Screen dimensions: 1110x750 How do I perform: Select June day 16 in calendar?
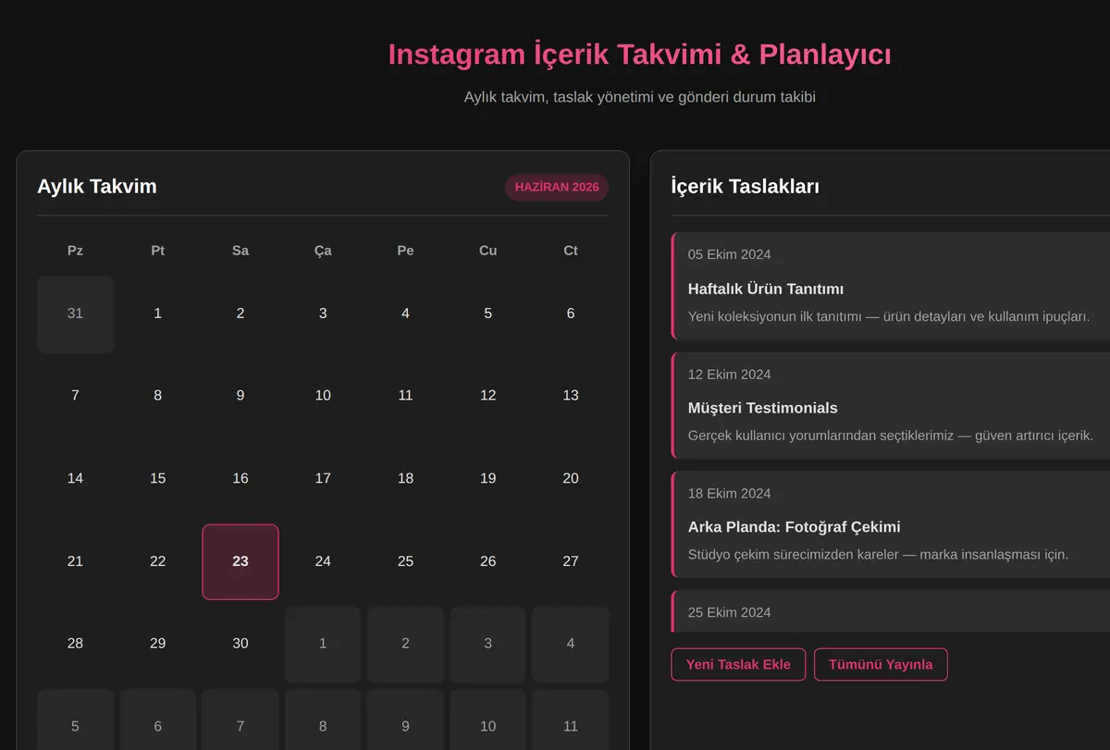tap(240, 478)
